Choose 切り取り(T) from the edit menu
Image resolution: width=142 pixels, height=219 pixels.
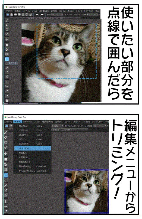(x=33, y=135)
